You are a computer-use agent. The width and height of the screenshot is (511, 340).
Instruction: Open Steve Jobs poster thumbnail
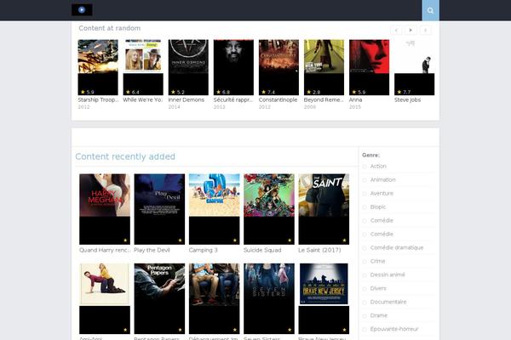point(415,67)
